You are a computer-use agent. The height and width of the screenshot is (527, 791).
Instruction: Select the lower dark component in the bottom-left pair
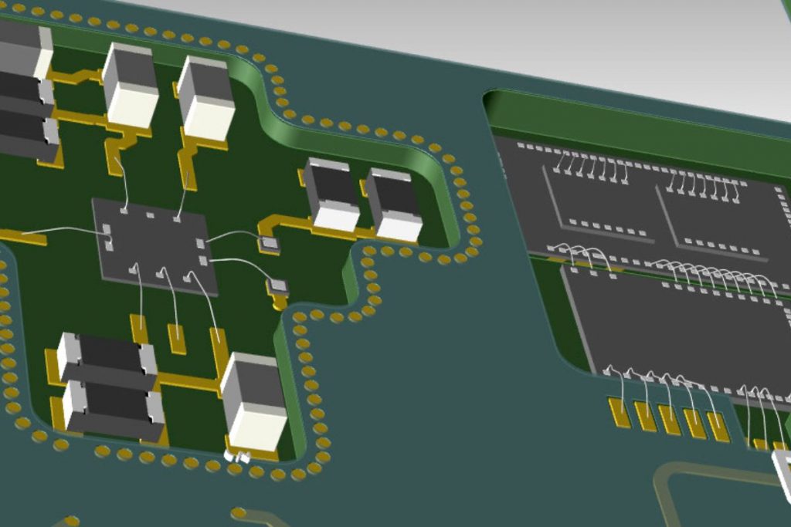coord(114,407)
